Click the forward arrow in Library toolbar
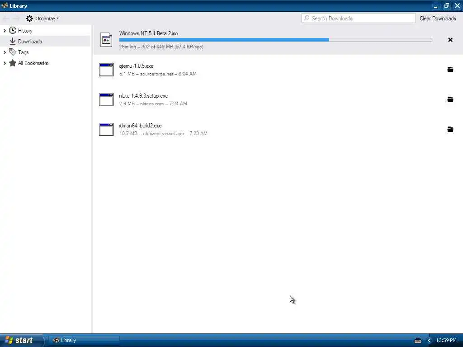The width and height of the screenshot is (463, 347). (x=16, y=19)
